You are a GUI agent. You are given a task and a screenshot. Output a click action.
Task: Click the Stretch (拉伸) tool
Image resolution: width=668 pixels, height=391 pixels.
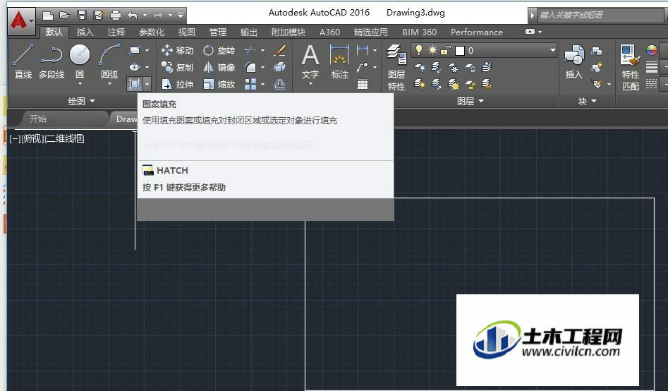pyautogui.click(x=178, y=85)
